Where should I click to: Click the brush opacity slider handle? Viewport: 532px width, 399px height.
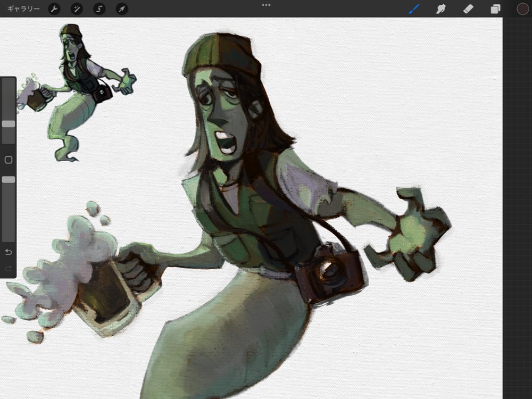(9, 179)
